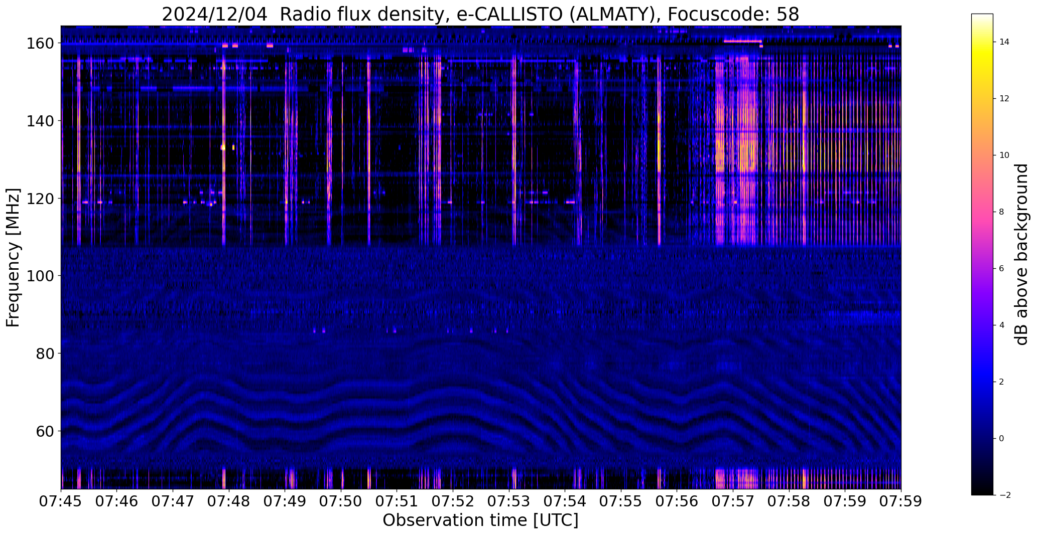This screenshot has width=1037, height=535.
Task: Click the colorbar tick label 0
Action: pyautogui.click(x=1002, y=439)
